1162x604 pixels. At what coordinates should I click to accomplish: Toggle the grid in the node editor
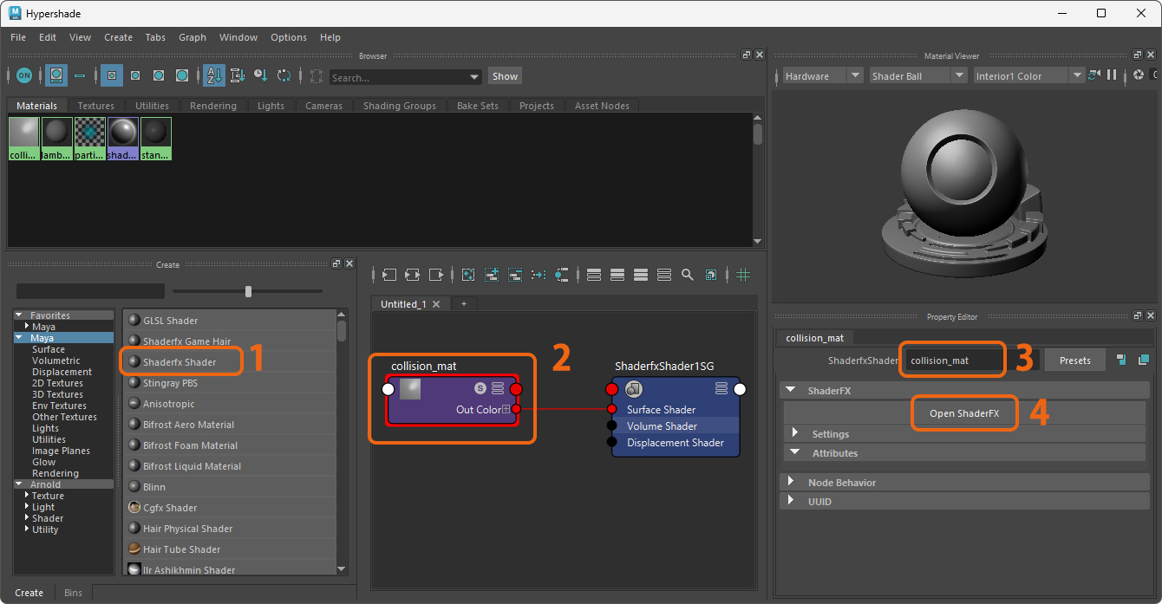741,275
